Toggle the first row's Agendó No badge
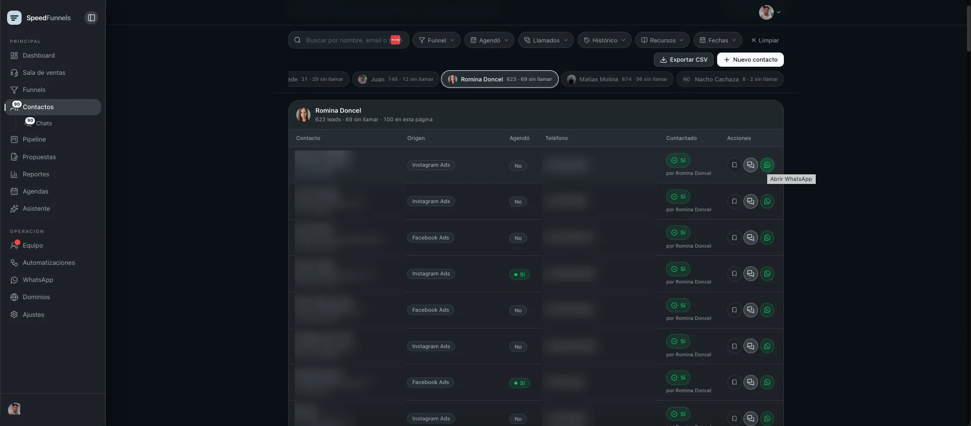This screenshot has height=426, width=971. (x=518, y=166)
